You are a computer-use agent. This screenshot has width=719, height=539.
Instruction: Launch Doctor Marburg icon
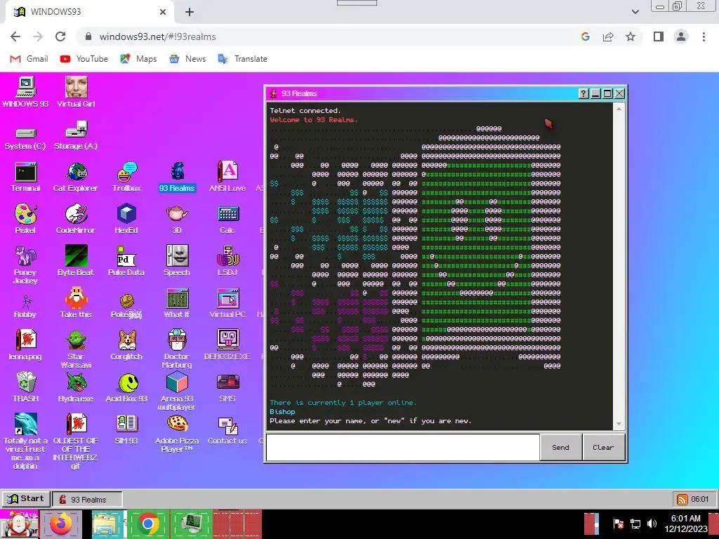(x=177, y=350)
